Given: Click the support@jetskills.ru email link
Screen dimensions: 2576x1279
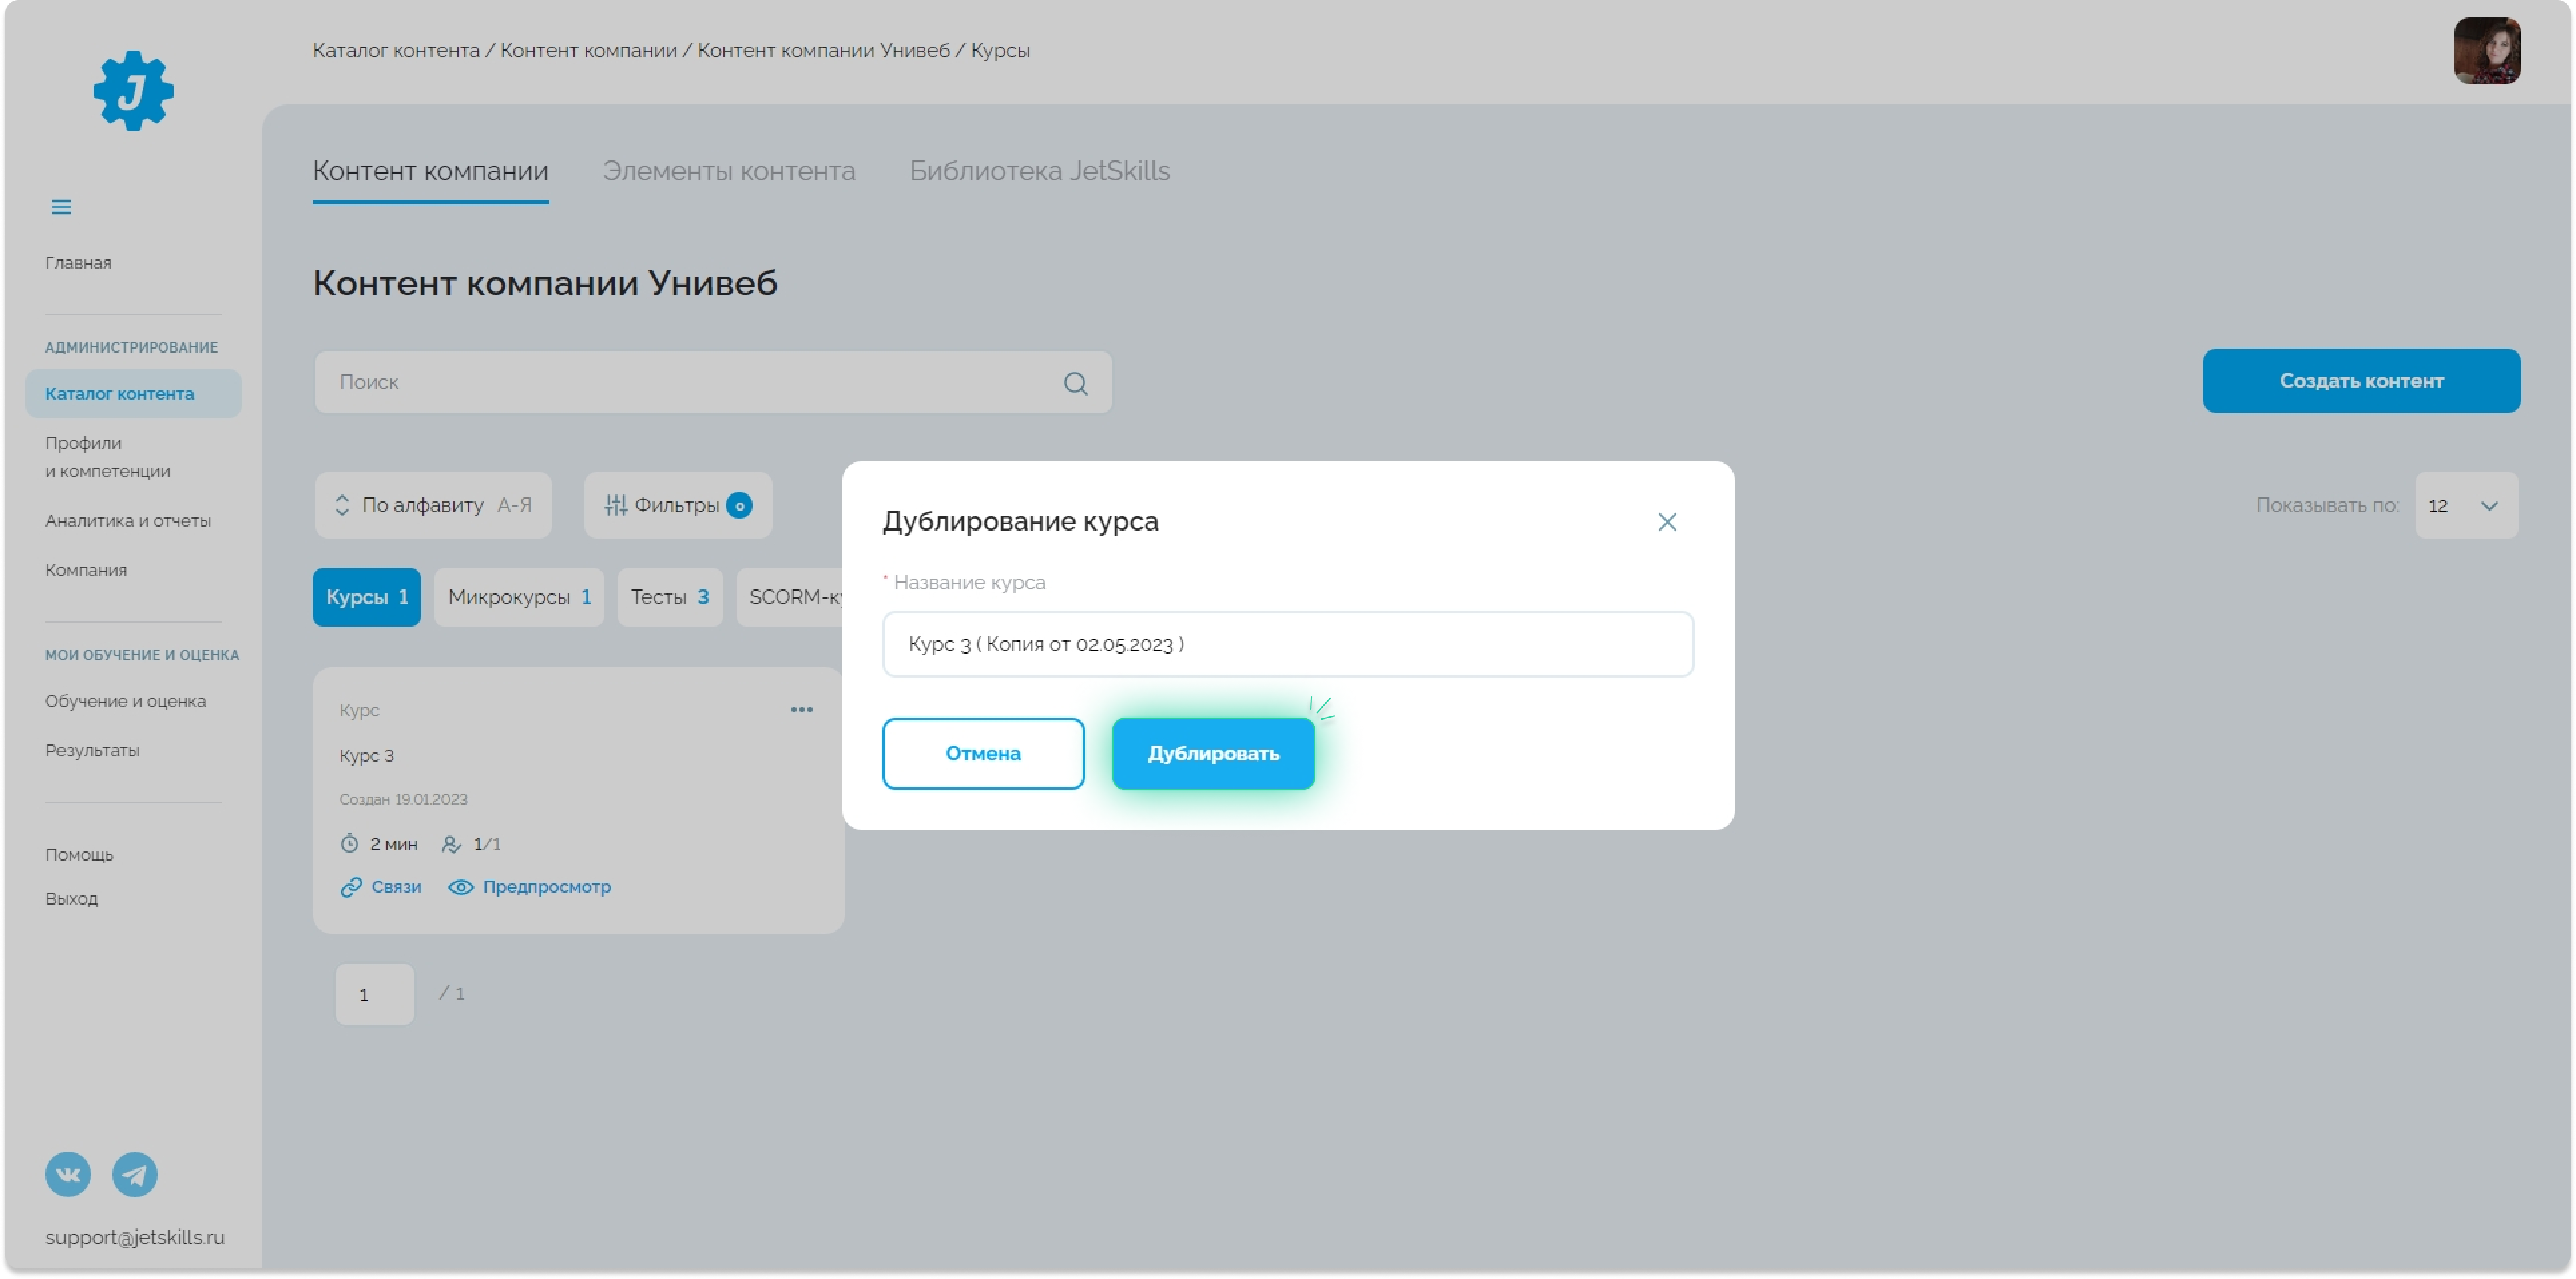Looking at the screenshot, I should coord(135,1237).
